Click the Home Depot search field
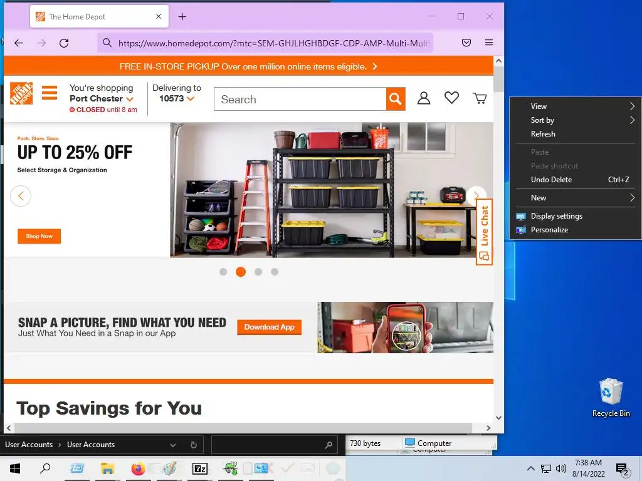The image size is (642, 481). 300,99
